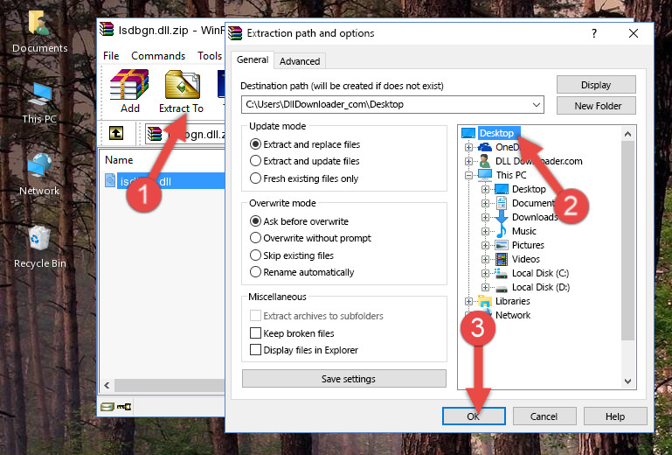Click the drive icon in WinRAR status bar

tap(107, 407)
